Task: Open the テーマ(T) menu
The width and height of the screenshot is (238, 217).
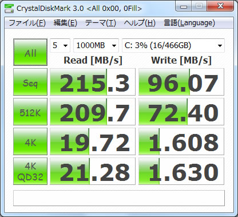Action: (101, 23)
